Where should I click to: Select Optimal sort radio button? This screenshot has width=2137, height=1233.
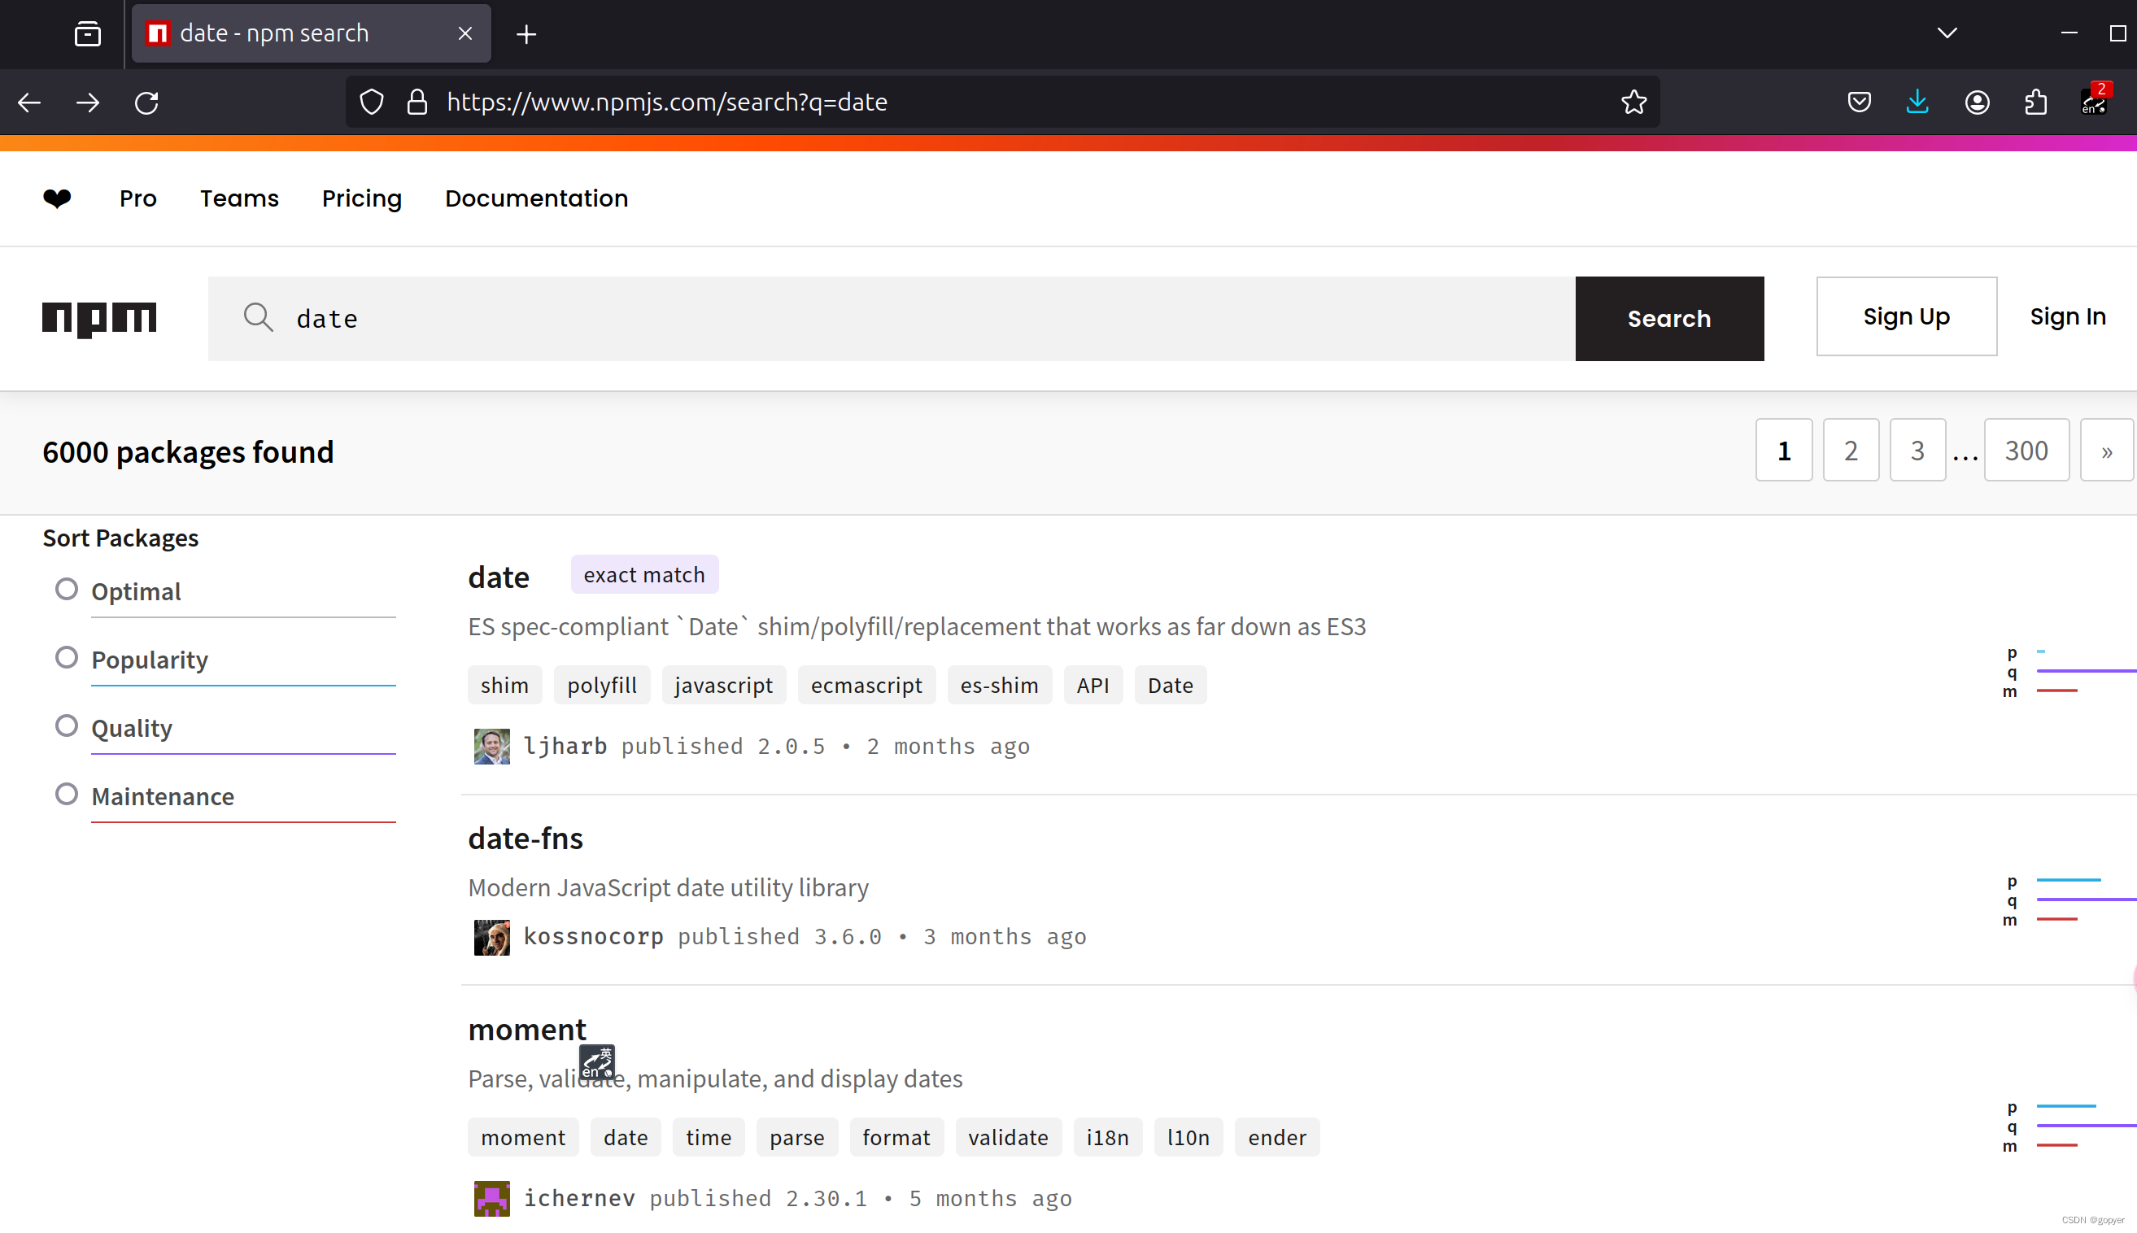66,590
